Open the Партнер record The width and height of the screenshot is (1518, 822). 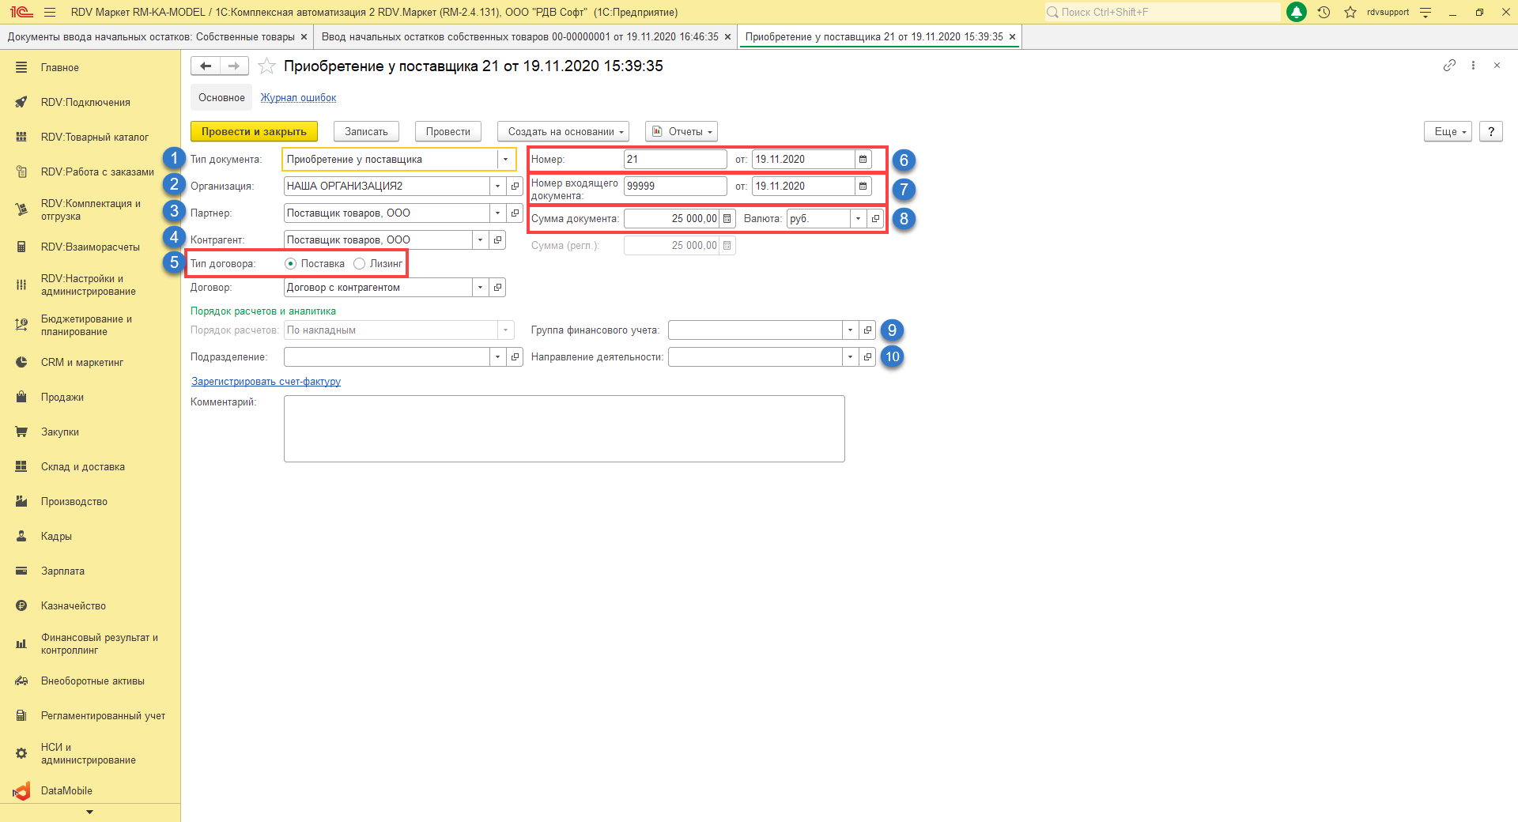(x=515, y=213)
